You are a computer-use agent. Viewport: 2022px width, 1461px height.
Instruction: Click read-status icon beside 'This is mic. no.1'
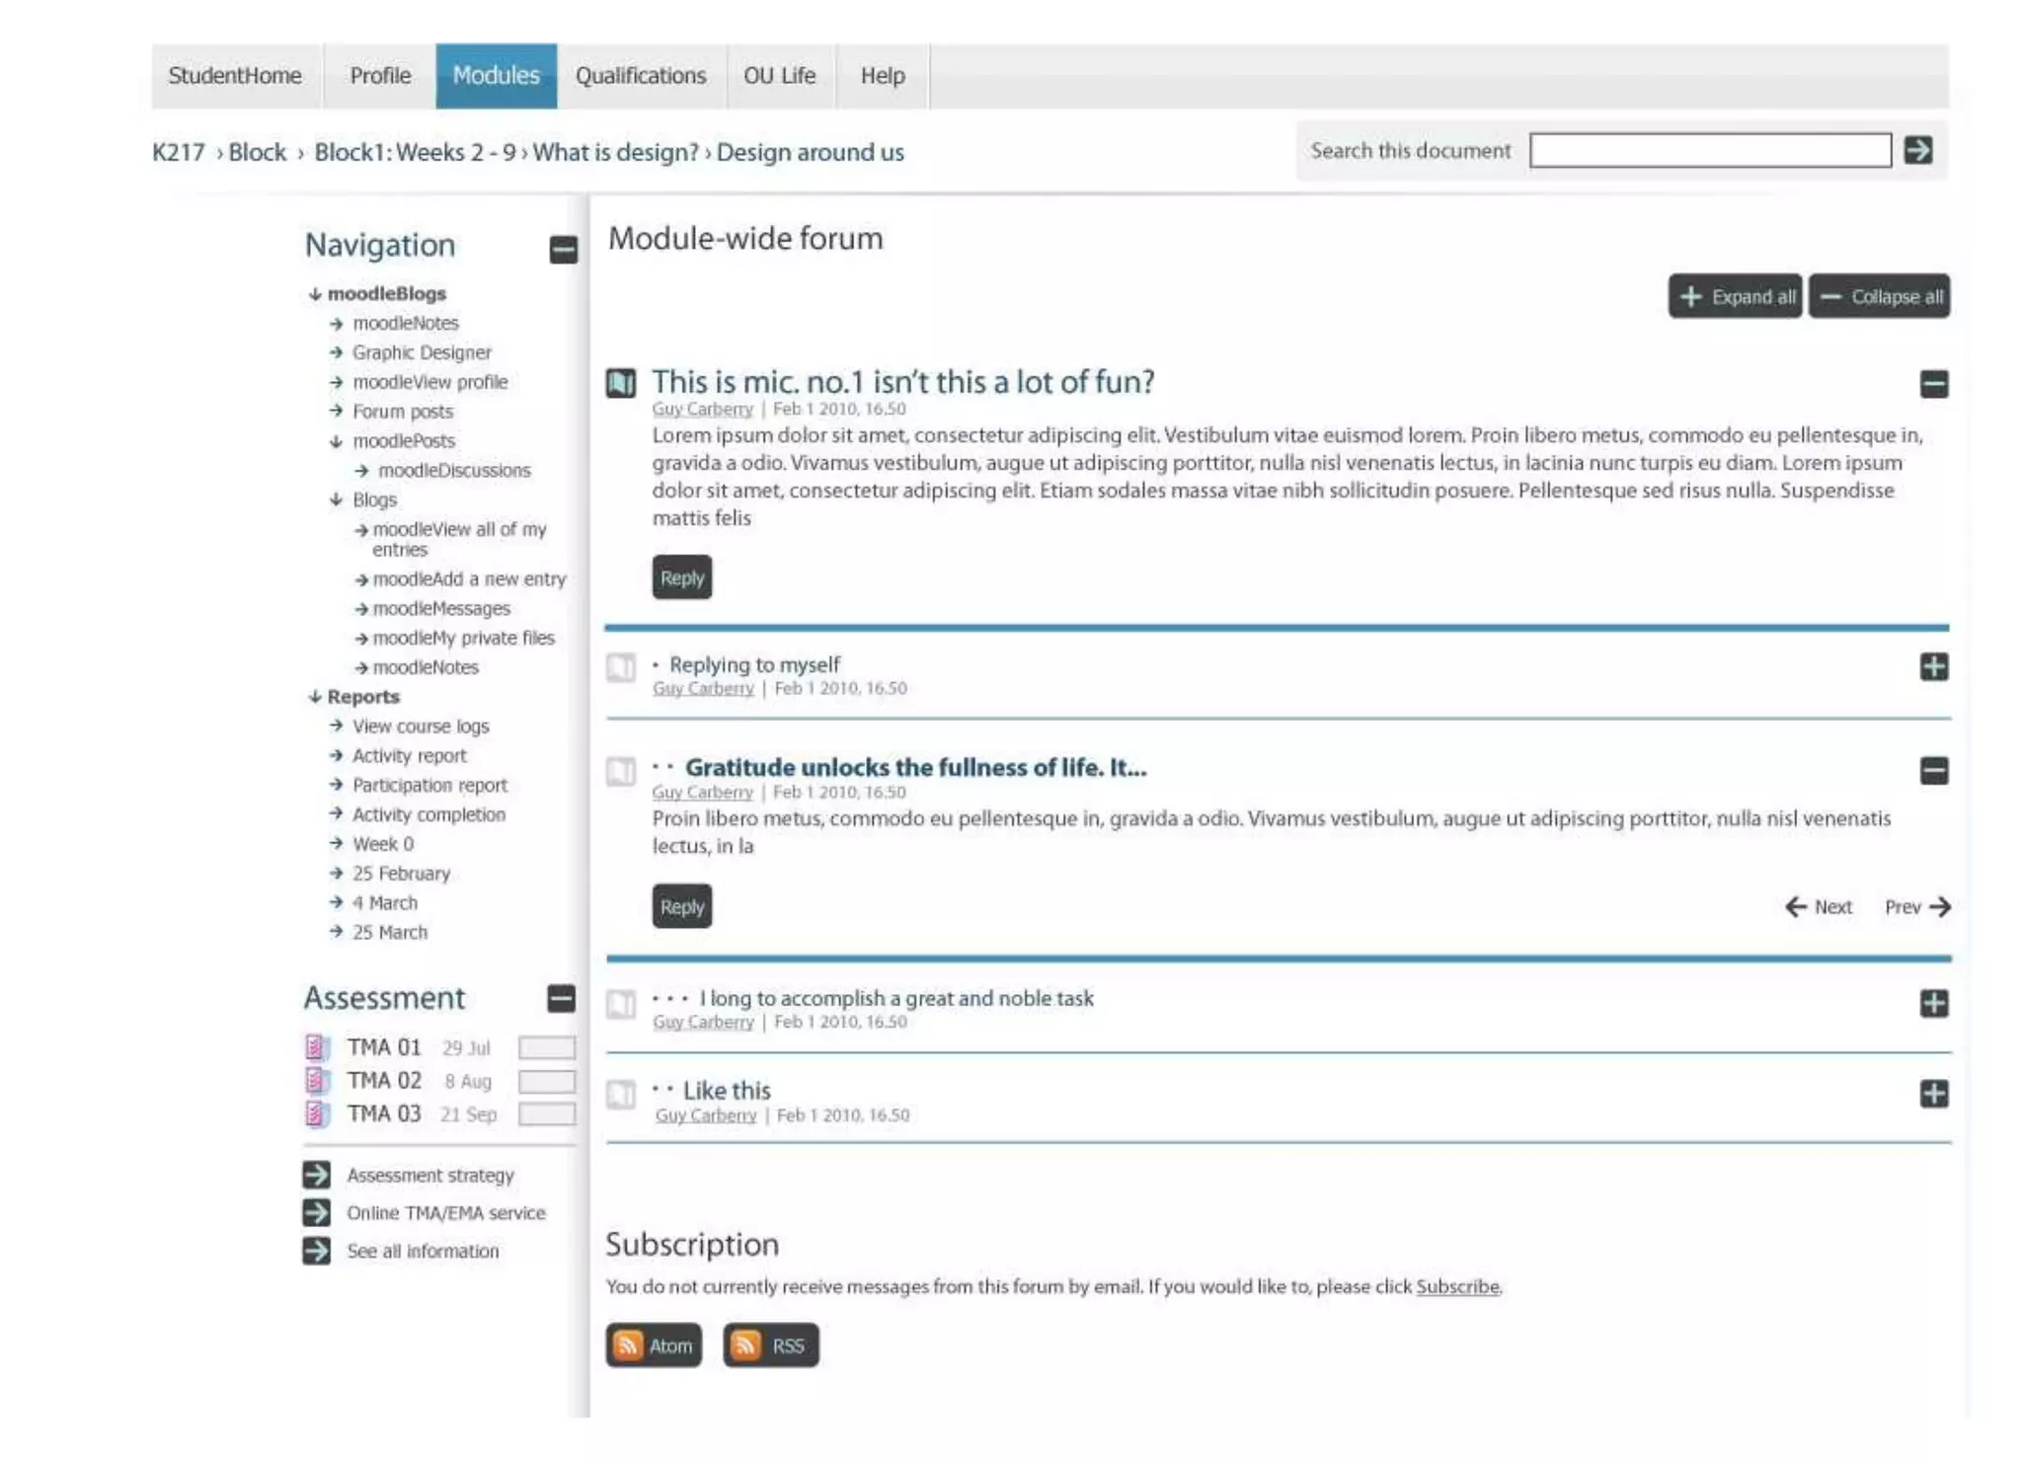tap(621, 383)
